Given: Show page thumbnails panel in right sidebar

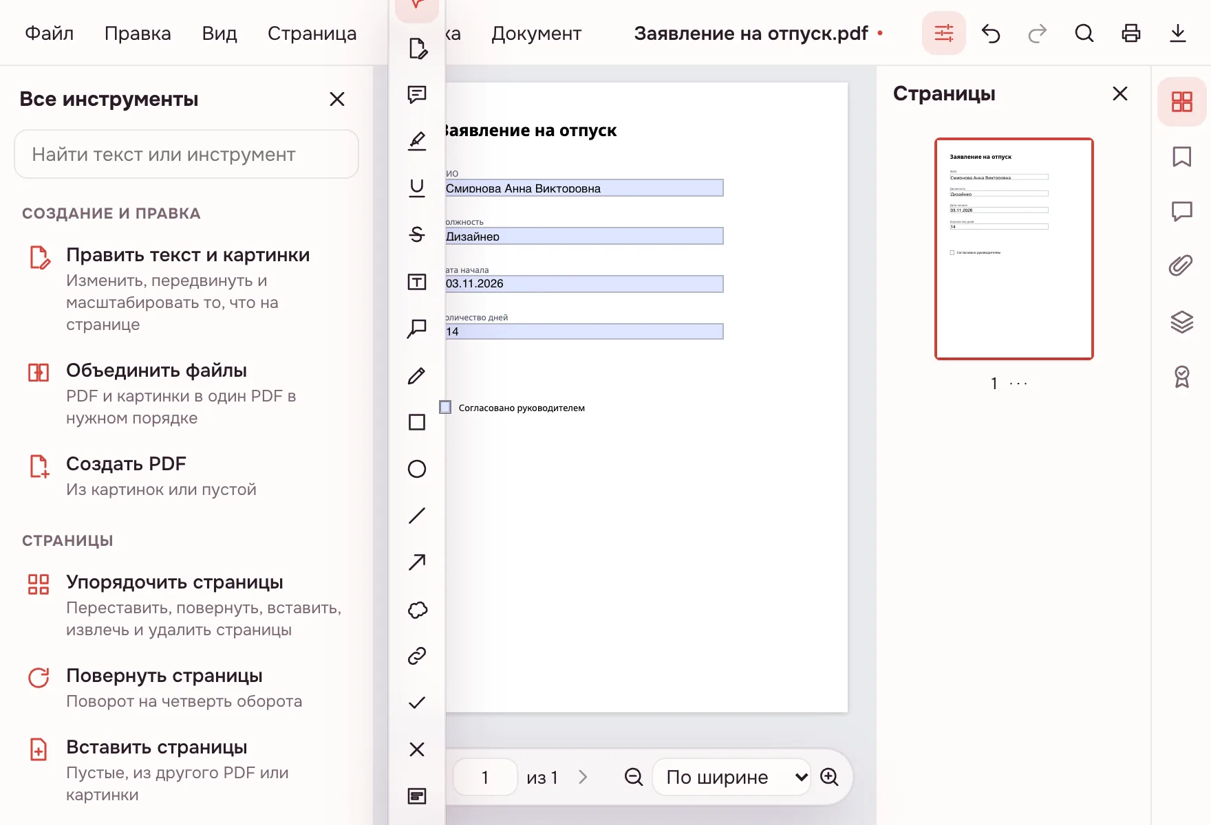Looking at the screenshot, I should click(x=1182, y=102).
